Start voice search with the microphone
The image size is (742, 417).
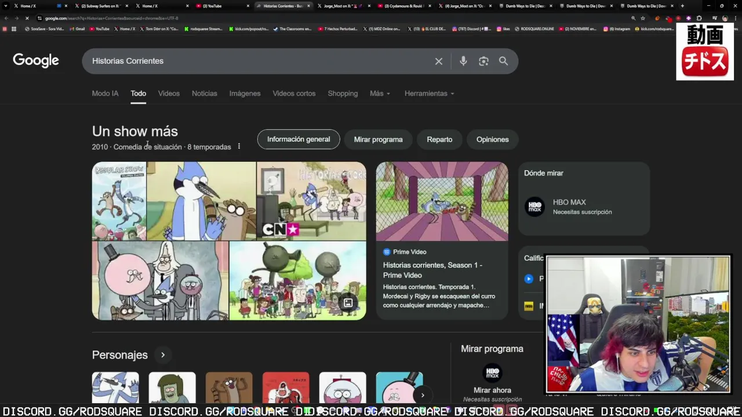[x=463, y=61]
